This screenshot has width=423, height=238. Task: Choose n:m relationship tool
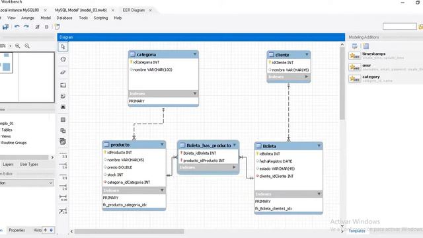point(63,198)
